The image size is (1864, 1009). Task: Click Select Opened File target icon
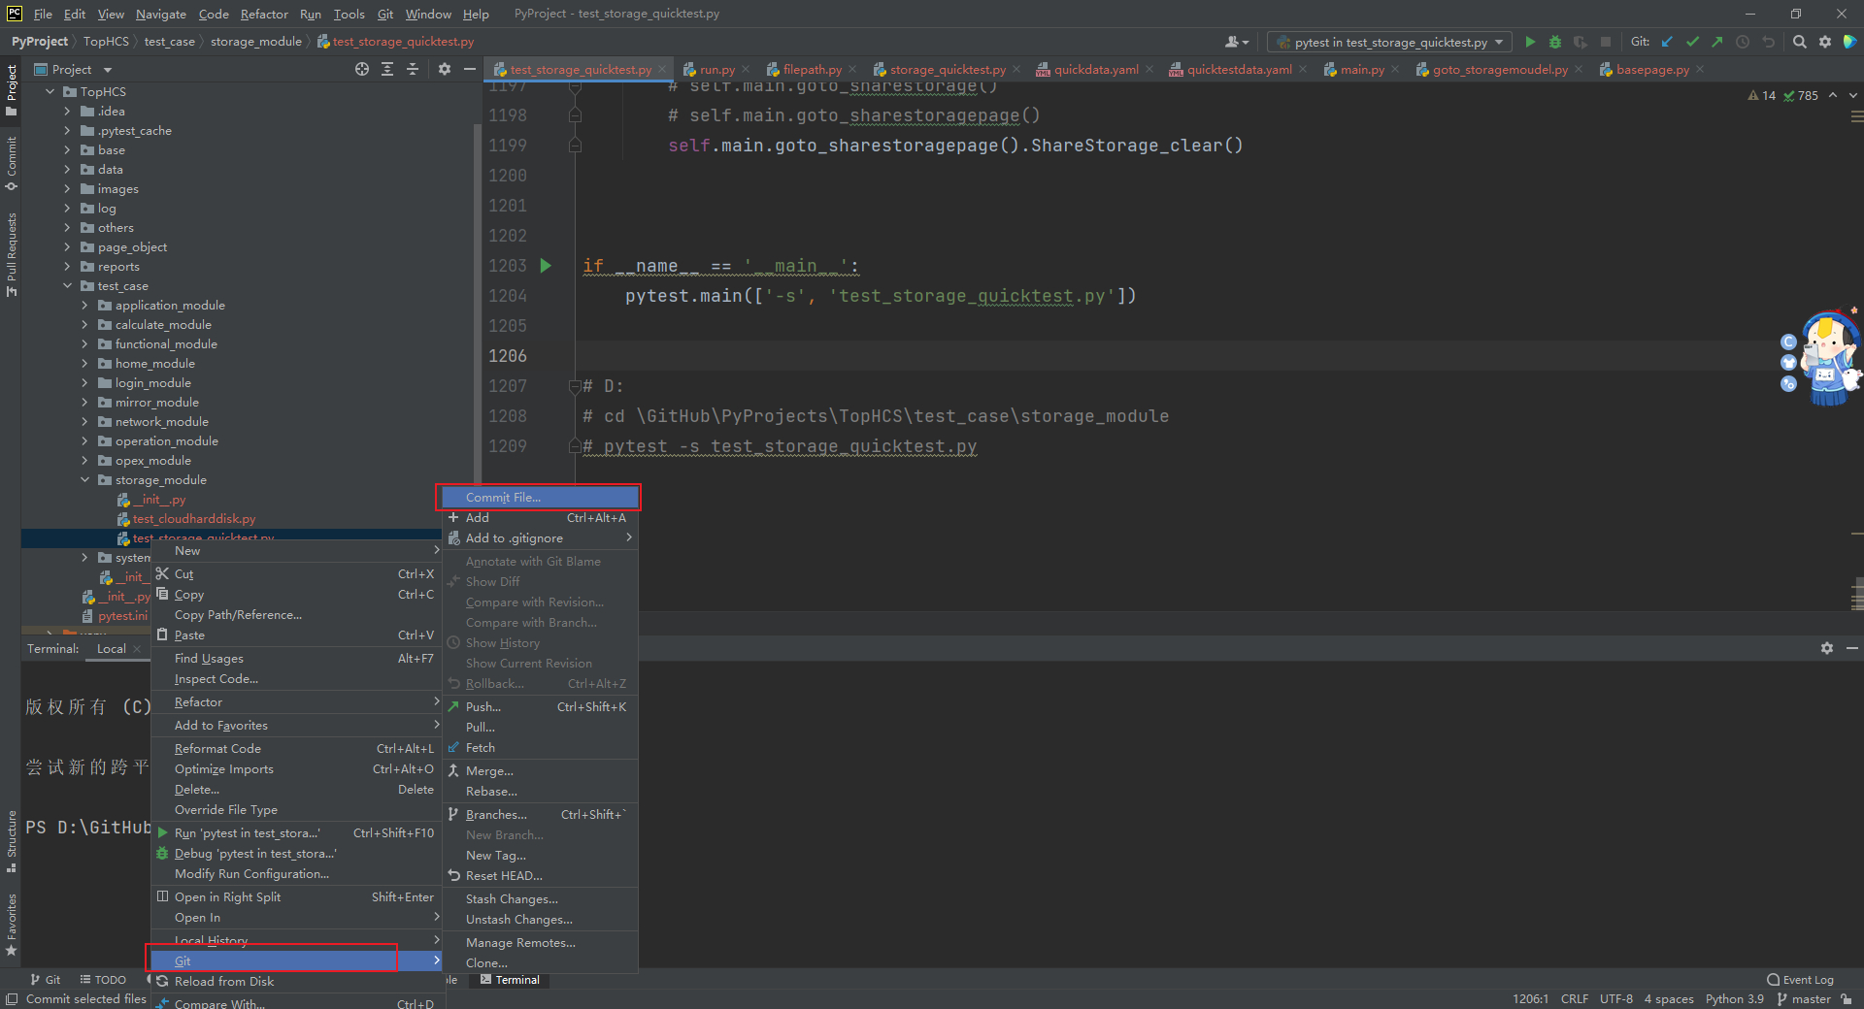[x=362, y=69]
